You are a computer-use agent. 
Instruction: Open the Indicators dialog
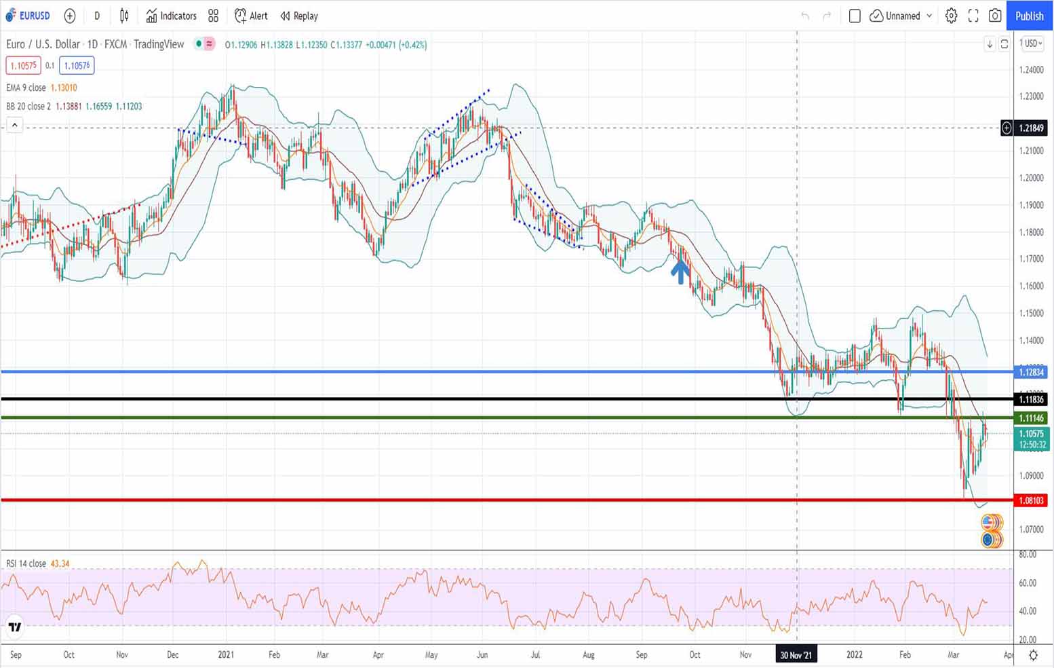coord(171,16)
